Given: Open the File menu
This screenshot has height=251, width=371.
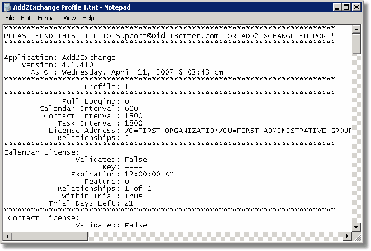Looking at the screenshot, I should (10, 18).
